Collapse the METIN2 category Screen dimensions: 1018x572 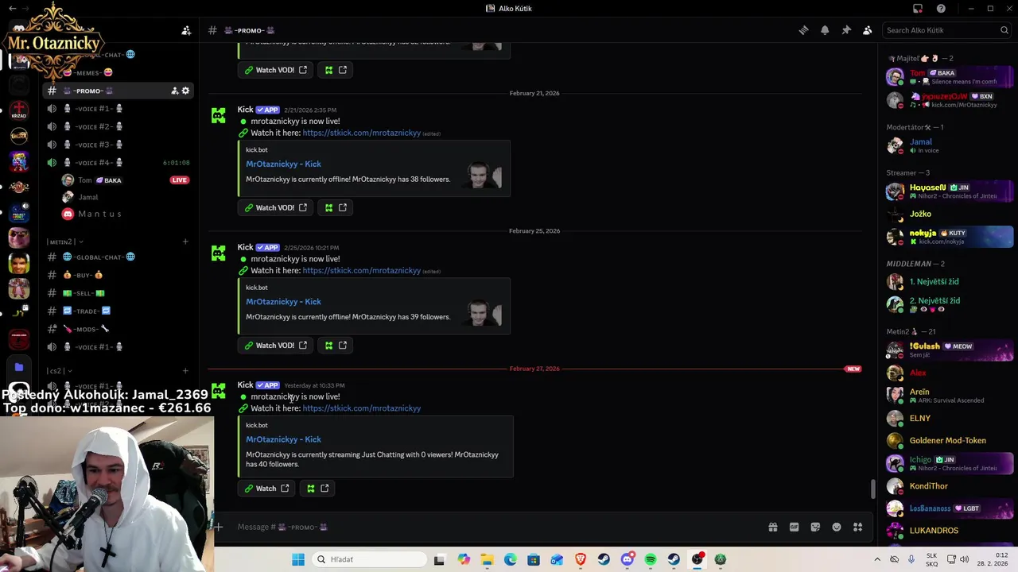64,242
